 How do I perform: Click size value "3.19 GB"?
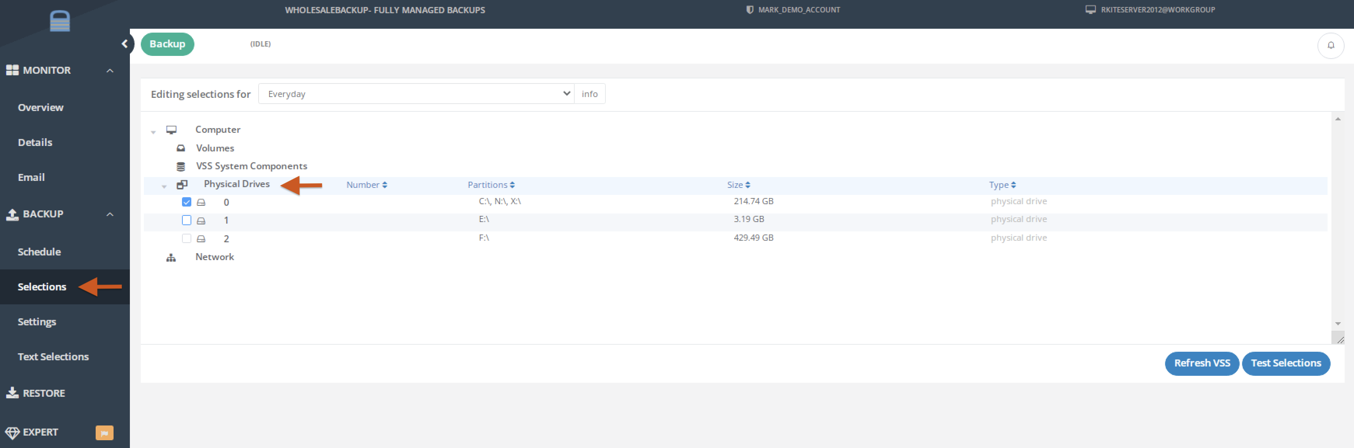click(749, 219)
